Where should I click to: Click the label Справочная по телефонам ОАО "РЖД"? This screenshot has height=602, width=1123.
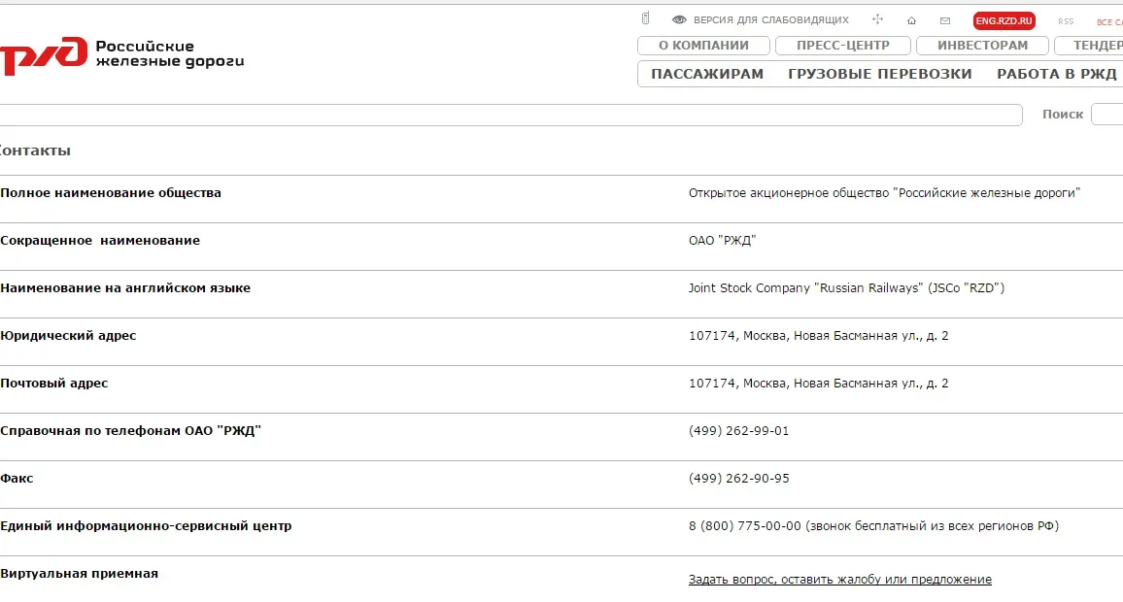pyautogui.click(x=131, y=430)
